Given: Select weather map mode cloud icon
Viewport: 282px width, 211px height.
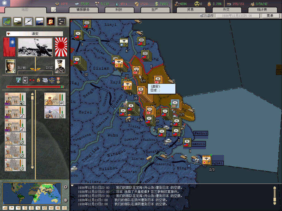Looking at the screenshot, I should [x=18, y=208].
